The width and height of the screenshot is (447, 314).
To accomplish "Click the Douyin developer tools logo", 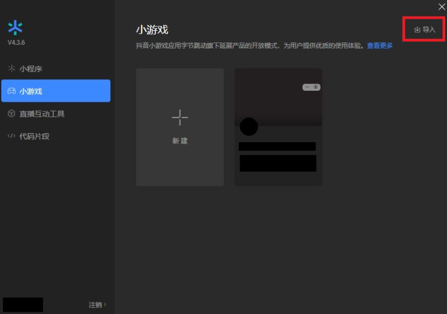I will [15, 27].
